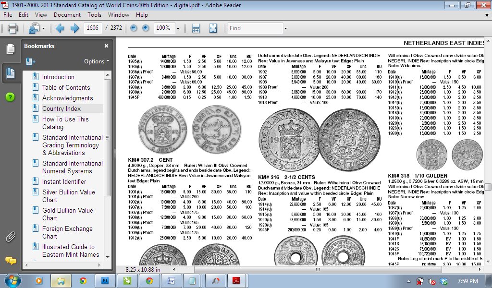Open the collaborate or share review icon

point(34,28)
